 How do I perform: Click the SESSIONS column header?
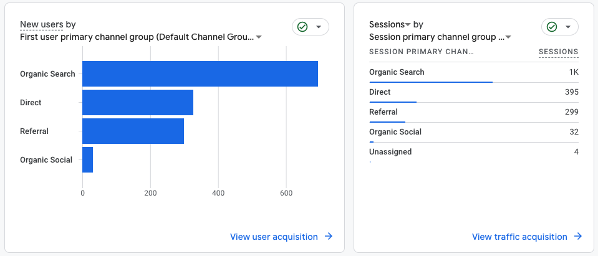pos(558,52)
